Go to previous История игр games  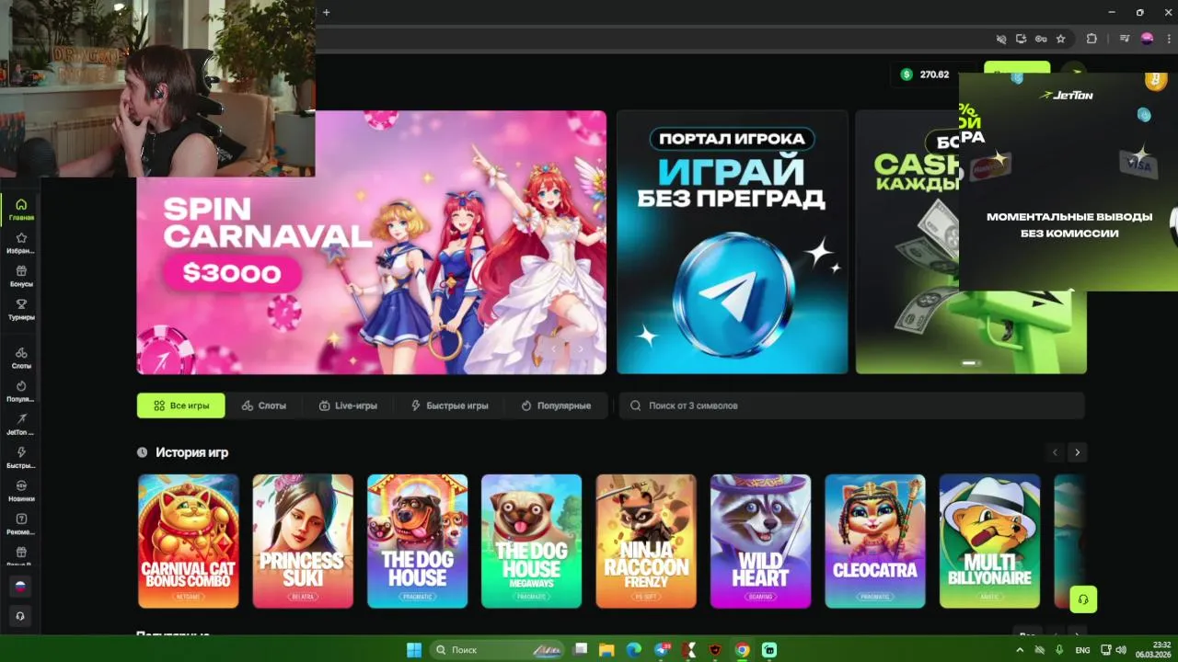[x=1056, y=452]
